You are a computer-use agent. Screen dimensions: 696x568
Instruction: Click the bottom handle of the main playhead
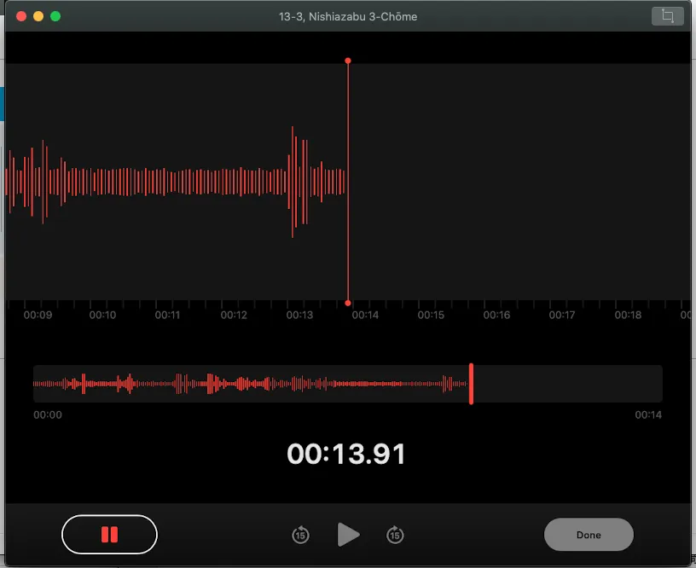click(348, 303)
